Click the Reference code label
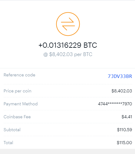Viewport: 135px width, 154px height. 19,75
